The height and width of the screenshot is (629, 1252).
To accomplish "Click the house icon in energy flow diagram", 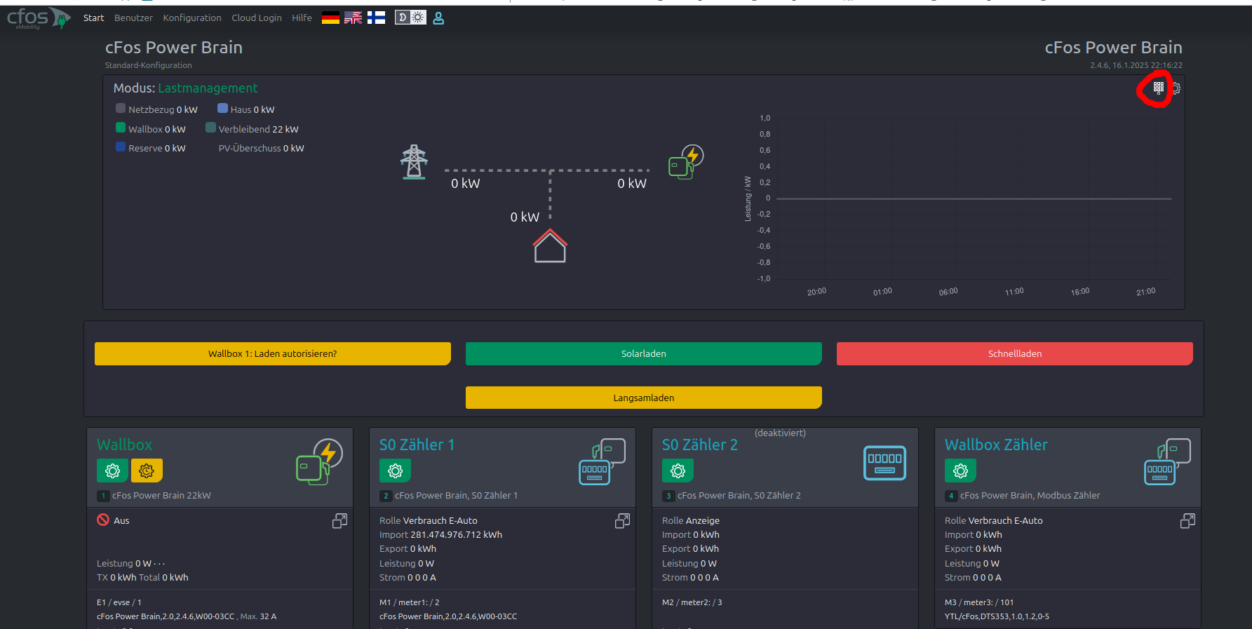I will pyautogui.click(x=550, y=246).
